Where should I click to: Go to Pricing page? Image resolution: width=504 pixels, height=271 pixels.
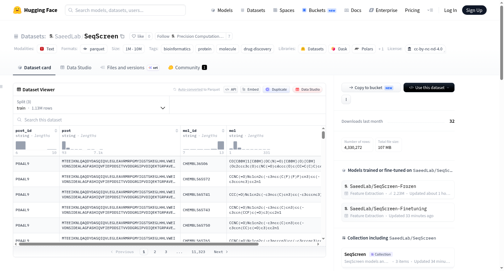point(412,10)
